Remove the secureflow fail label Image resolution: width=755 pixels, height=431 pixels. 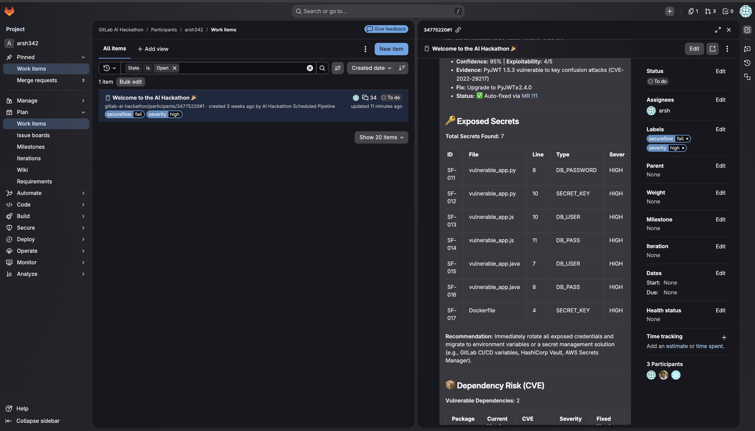(x=687, y=138)
